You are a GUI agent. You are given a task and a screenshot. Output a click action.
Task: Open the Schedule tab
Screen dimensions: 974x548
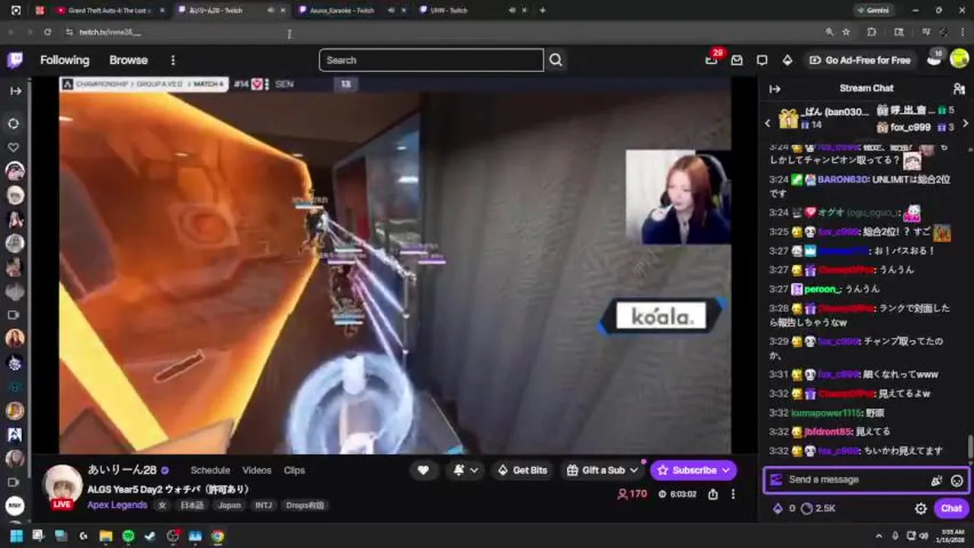tap(210, 470)
